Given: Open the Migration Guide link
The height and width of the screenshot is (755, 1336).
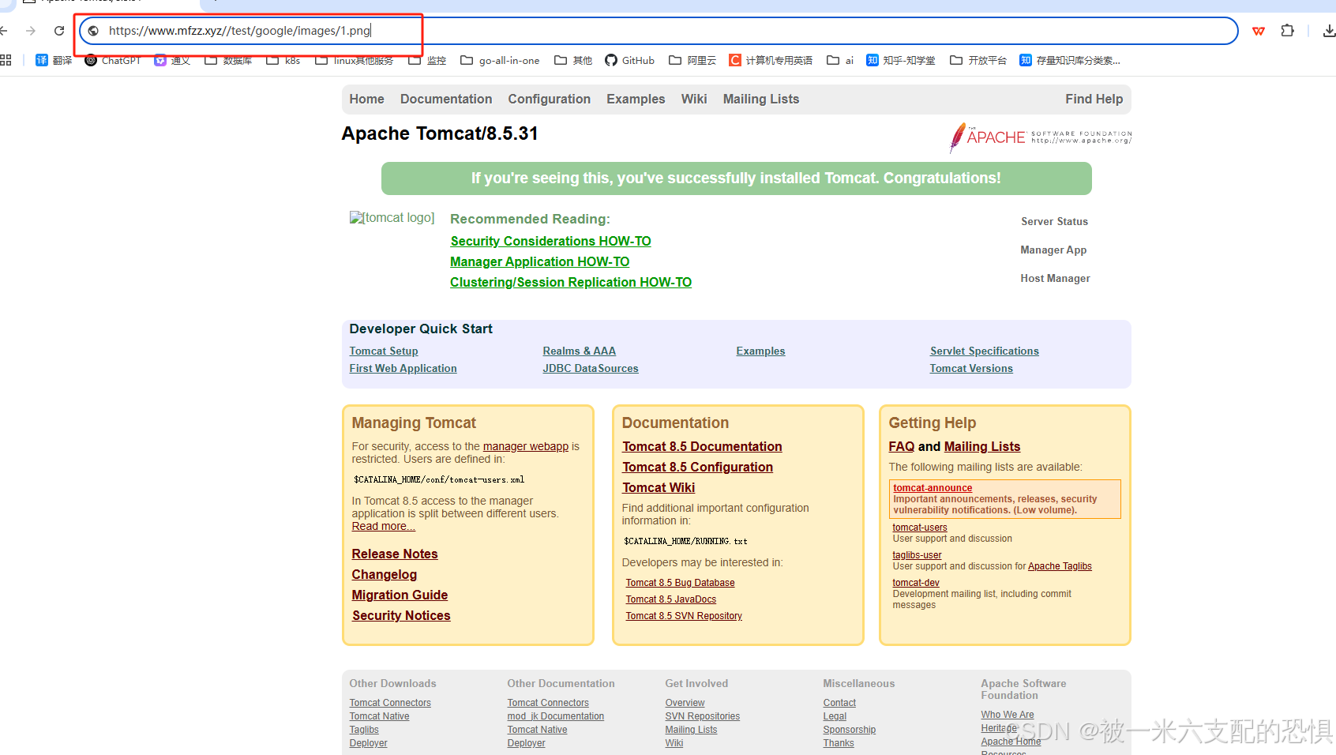Looking at the screenshot, I should tap(400, 595).
